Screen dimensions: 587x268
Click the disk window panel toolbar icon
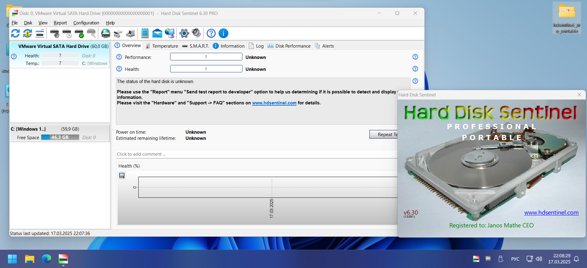(x=40, y=33)
